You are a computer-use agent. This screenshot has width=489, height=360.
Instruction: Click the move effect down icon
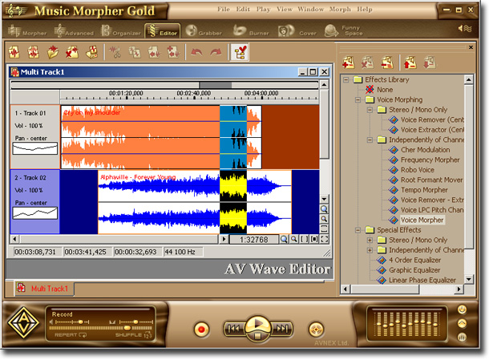pyautogui.click(x=430, y=63)
